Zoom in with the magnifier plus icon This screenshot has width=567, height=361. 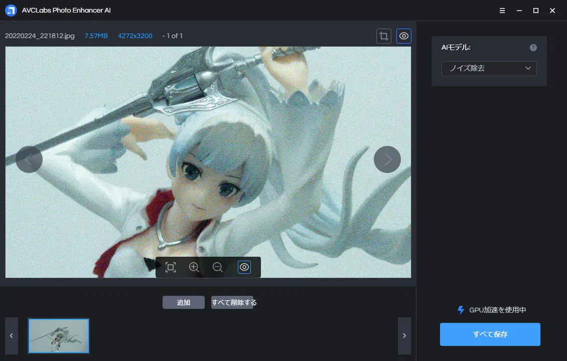click(194, 267)
